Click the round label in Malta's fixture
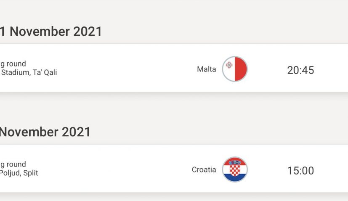 pos(13,64)
